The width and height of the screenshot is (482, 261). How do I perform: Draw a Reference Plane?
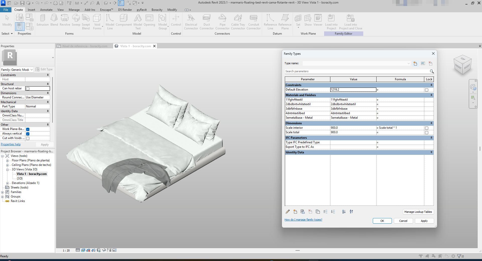click(285, 22)
